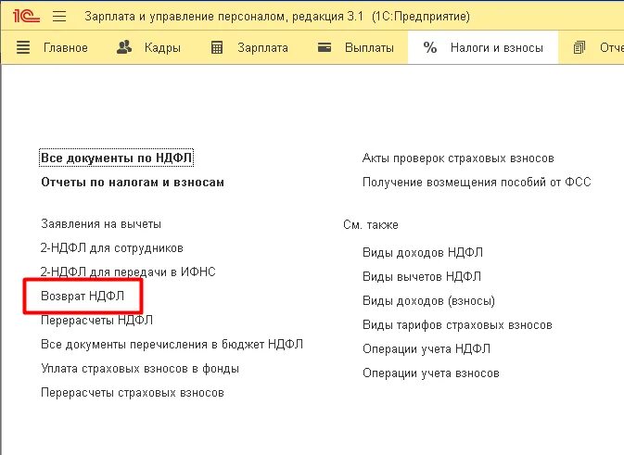The image size is (624, 455).
Task: Open Акты проверок страховых взносов
Action: [x=458, y=158]
